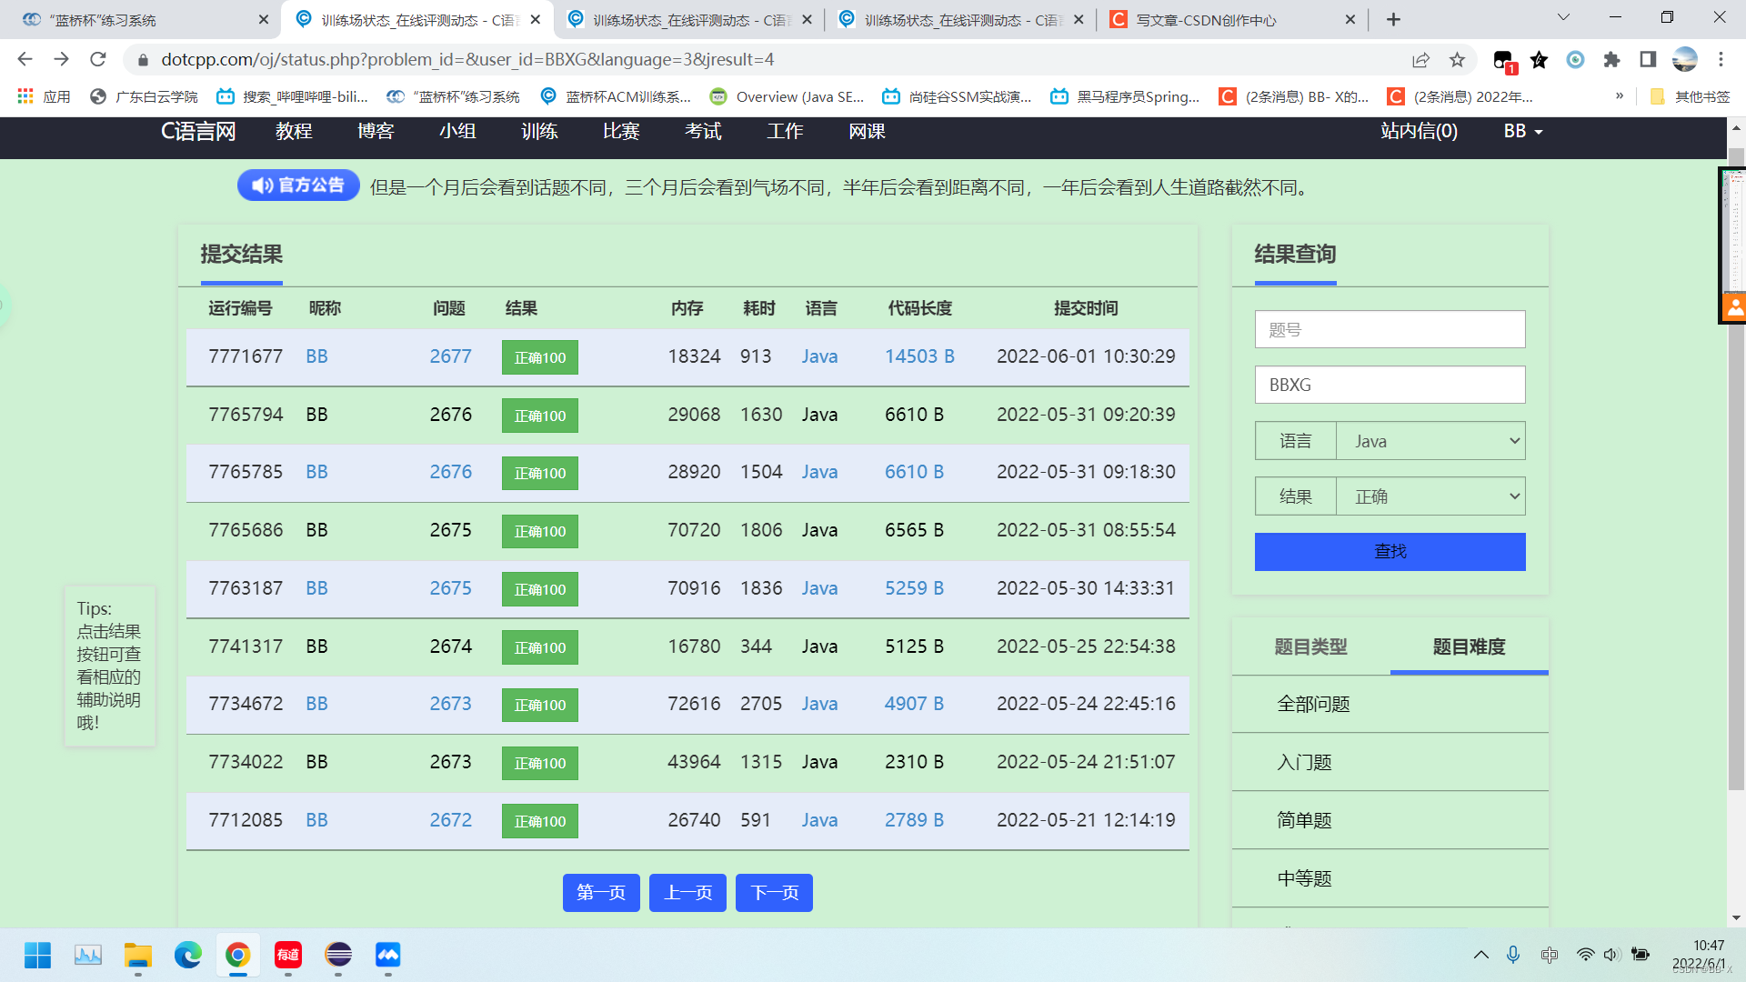Reload the page using the refresh icon
This screenshot has width=1746, height=982.
tap(98, 60)
